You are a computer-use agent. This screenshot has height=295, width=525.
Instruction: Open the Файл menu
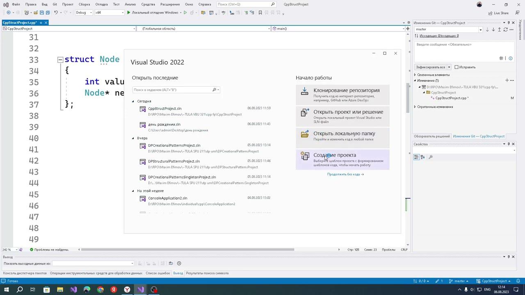(x=16, y=4)
